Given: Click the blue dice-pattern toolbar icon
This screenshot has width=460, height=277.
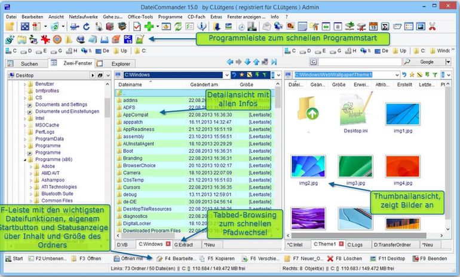Looking at the screenshot, I should pyautogui.click(x=25, y=26).
